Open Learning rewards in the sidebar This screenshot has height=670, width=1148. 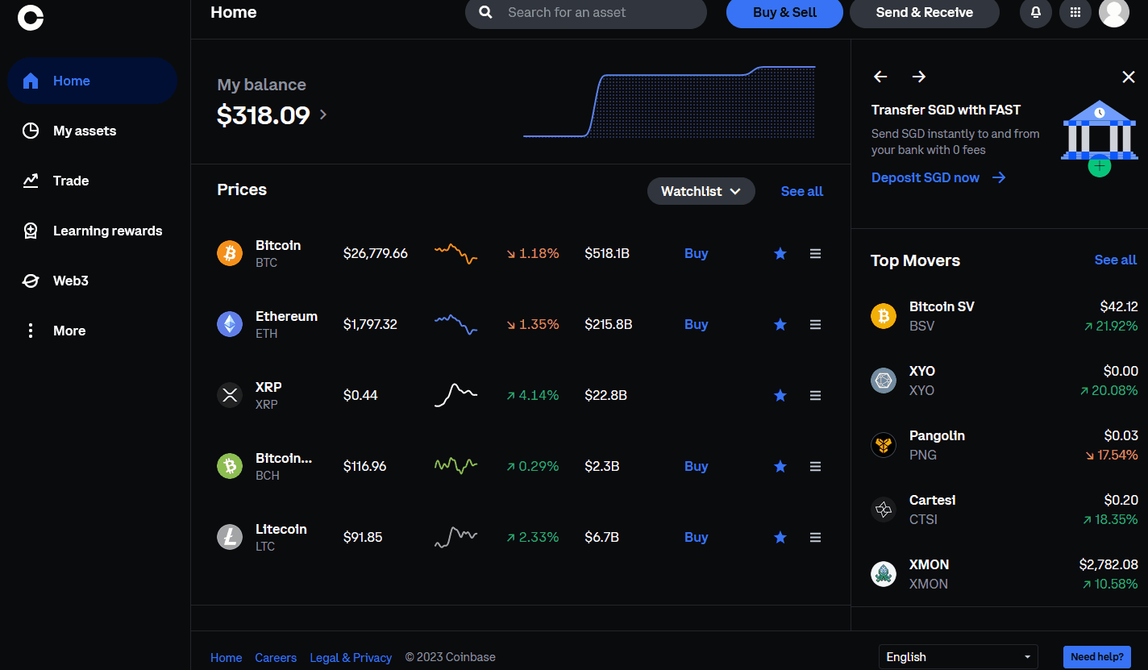point(92,231)
